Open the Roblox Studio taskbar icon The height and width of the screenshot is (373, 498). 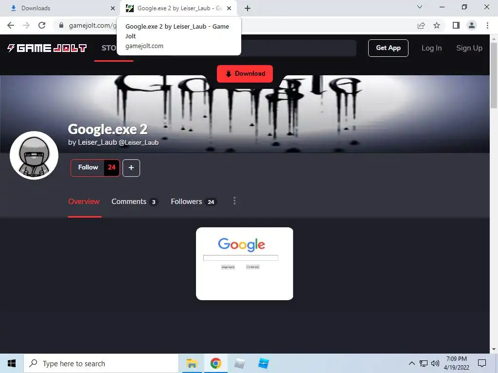pyautogui.click(x=264, y=363)
